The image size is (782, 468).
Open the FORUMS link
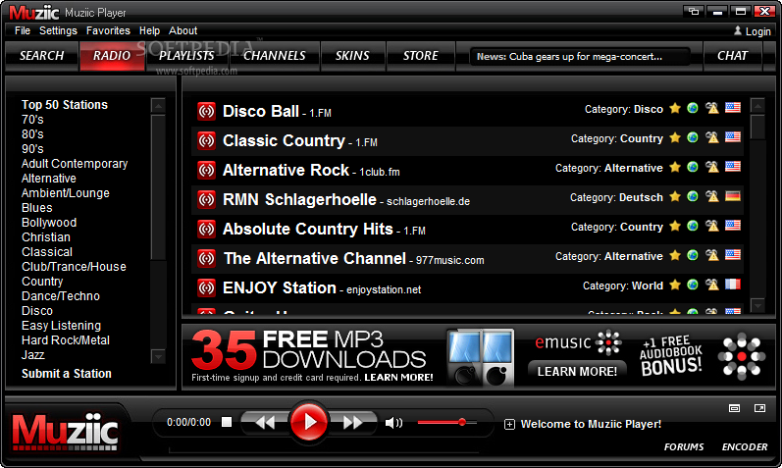click(x=684, y=447)
